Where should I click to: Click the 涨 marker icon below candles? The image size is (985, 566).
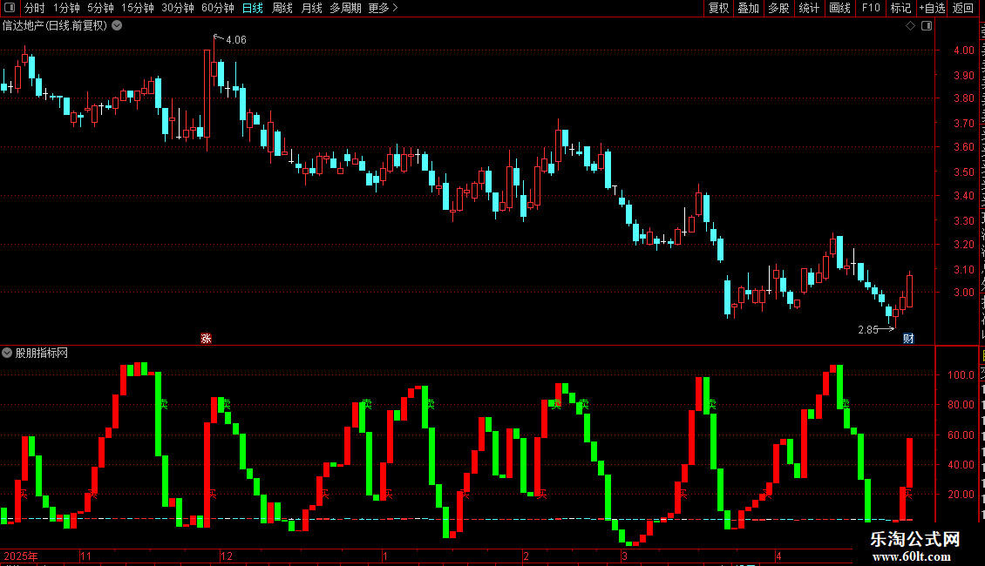pos(206,338)
